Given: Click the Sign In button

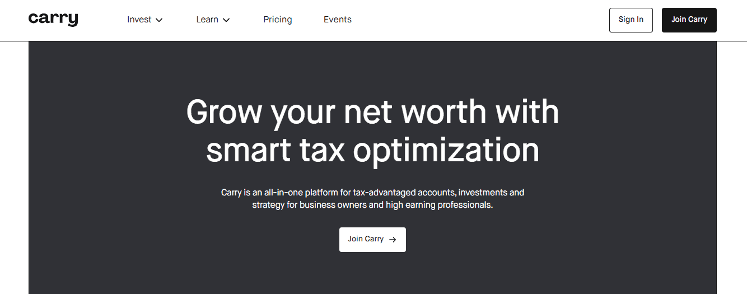Looking at the screenshot, I should pos(631,20).
